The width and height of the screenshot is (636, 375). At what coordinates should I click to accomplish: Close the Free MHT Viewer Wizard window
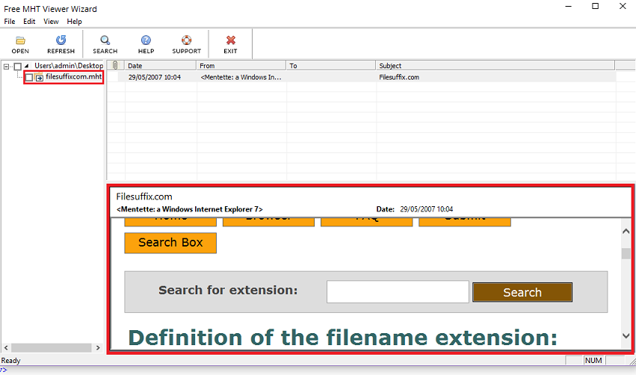623,6
